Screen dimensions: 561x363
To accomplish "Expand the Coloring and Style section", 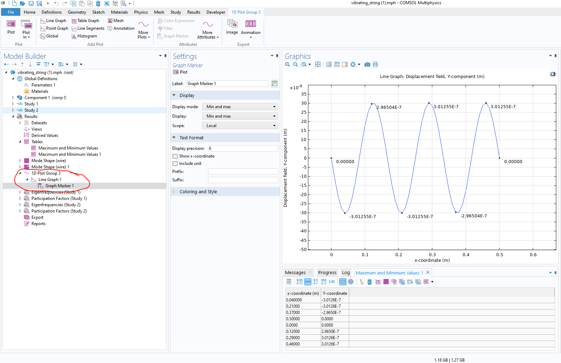I will [198, 192].
